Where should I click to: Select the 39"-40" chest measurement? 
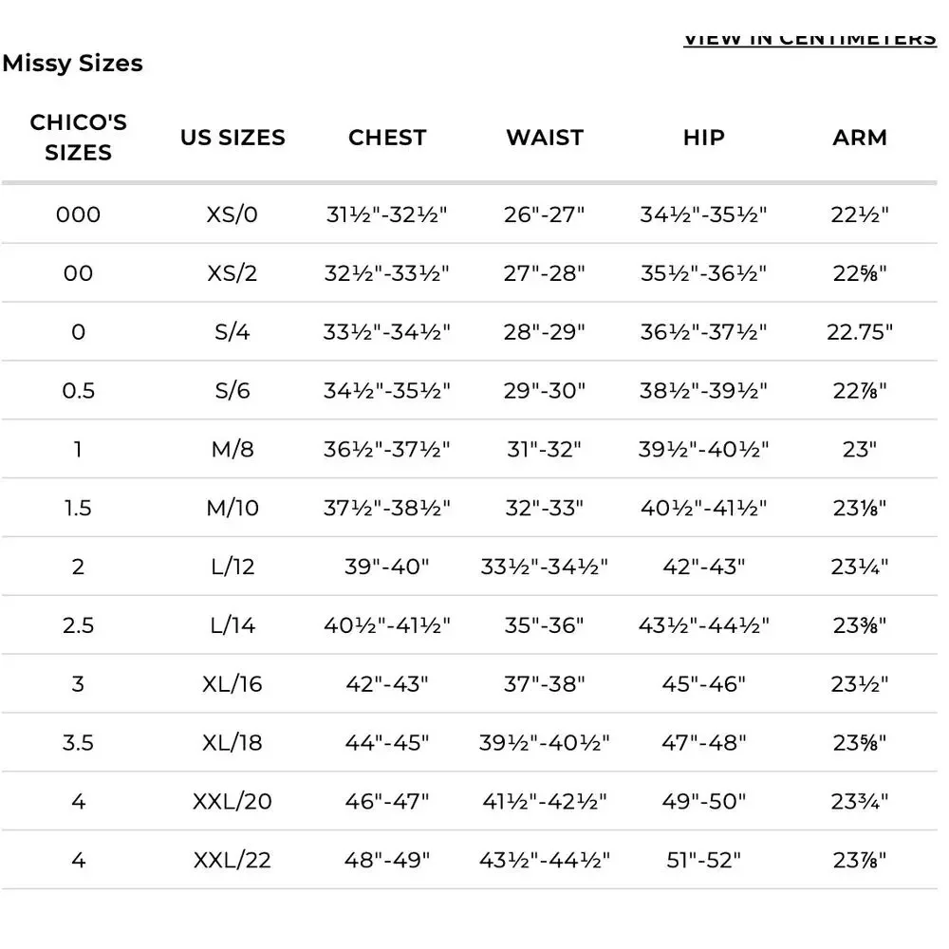387,567
